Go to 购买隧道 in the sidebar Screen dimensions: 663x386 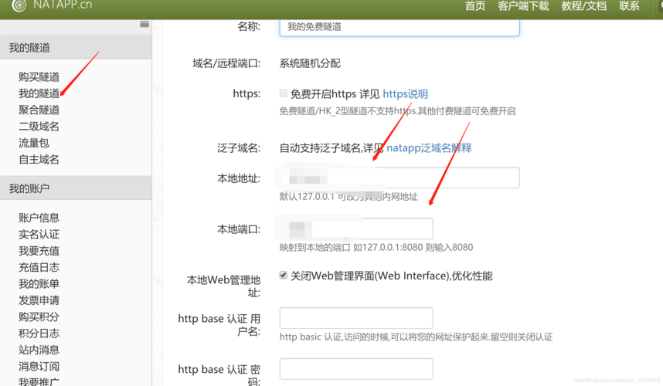coord(39,77)
